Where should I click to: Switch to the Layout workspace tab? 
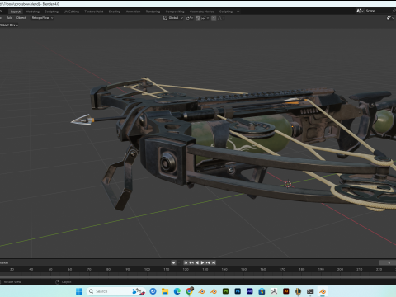[16, 12]
